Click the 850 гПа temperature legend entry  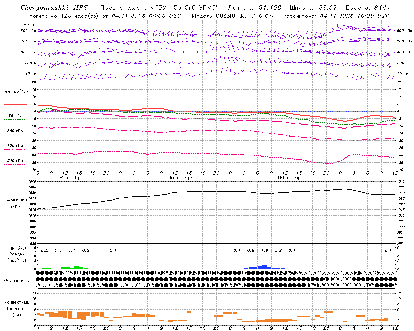15,131
